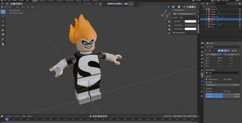Switch to Sculpting workspace tab
The height and width of the screenshot is (123, 242).
[51, 1]
